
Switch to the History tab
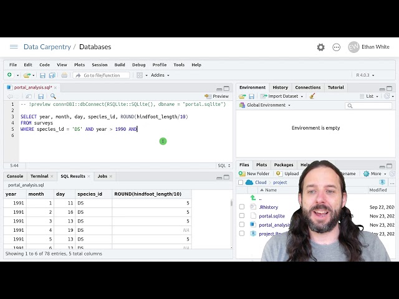pyautogui.click(x=280, y=87)
